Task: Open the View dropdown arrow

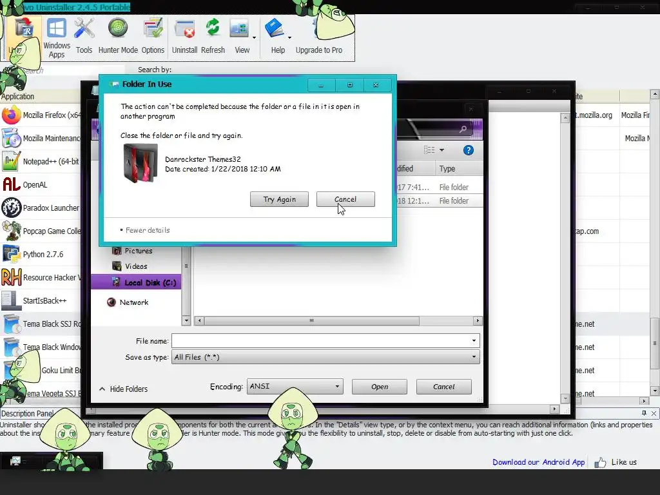Action: (x=254, y=38)
